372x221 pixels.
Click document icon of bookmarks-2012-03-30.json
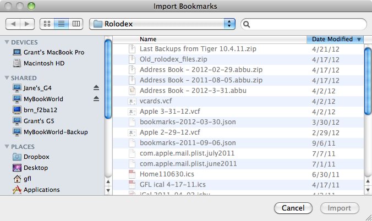coord(132,122)
